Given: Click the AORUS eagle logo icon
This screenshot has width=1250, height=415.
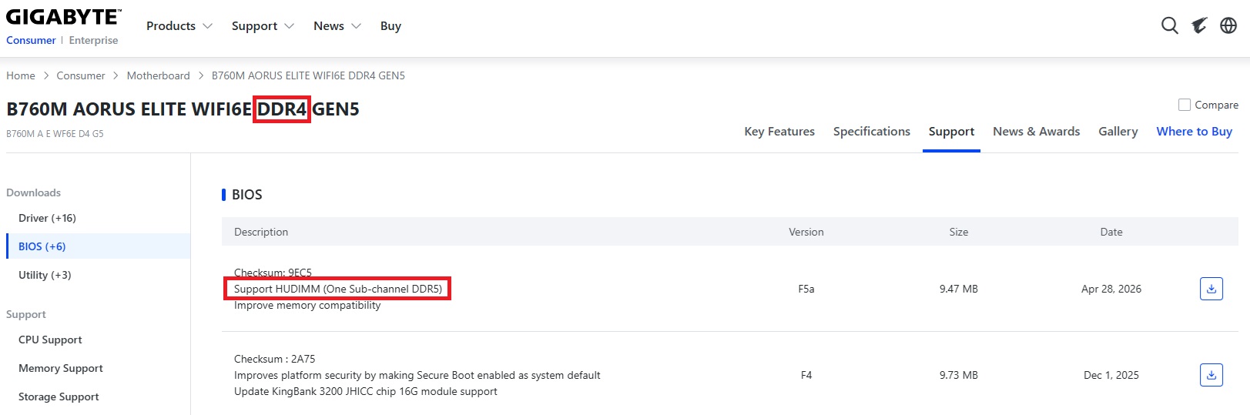Looking at the screenshot, I should 1199,25.
